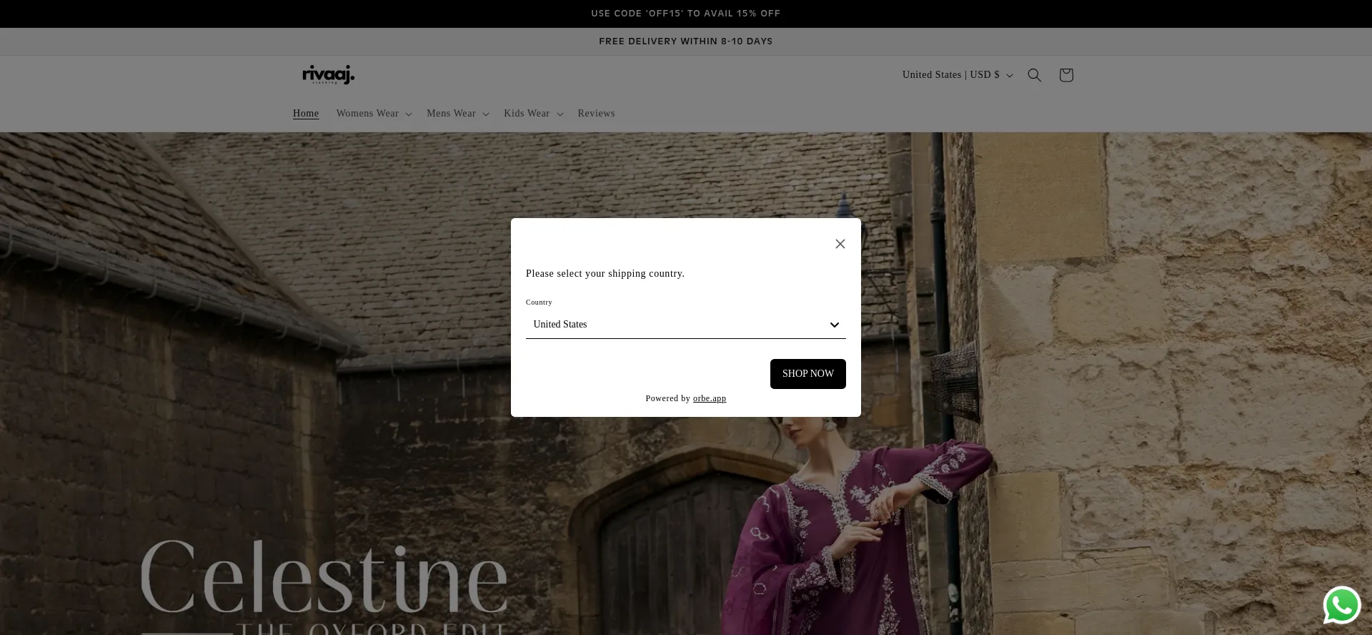Viewport: 1372px width, 635px height.
Task: Close the shipping country popup
Action: (840, 244)
